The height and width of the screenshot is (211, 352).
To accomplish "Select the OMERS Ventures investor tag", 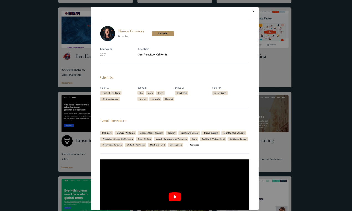I will [136, 145].
